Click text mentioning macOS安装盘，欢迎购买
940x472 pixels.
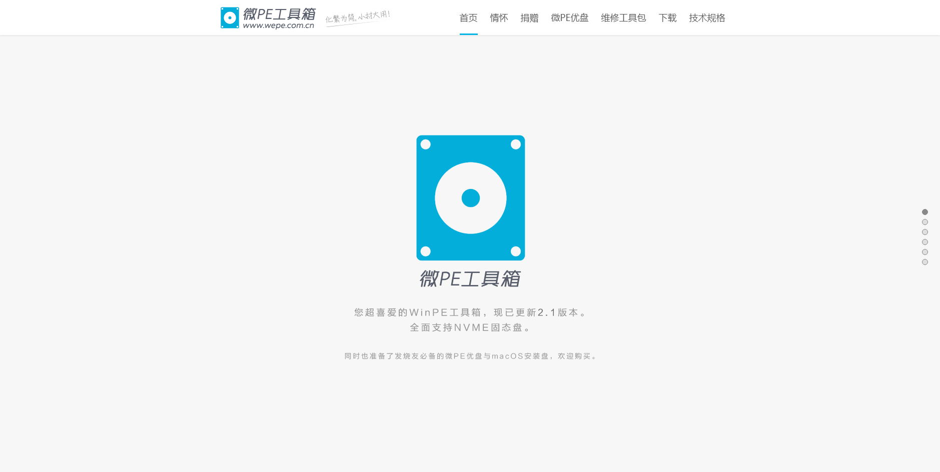click(x=471, y=356)
